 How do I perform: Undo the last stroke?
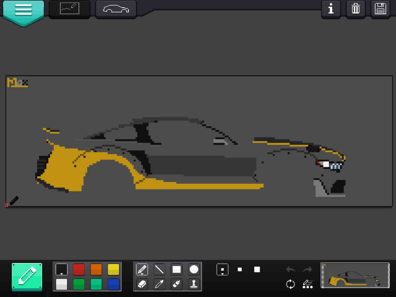coord(290,269)
